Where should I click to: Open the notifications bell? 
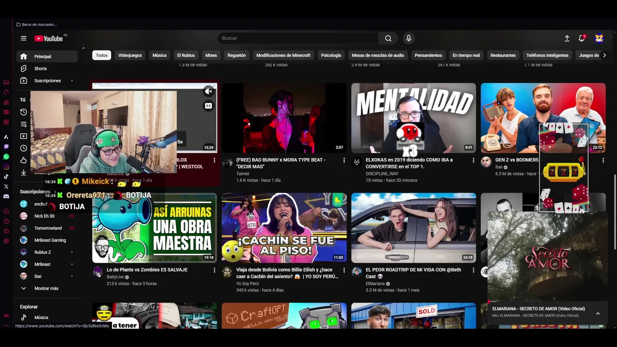coord(582,38)
